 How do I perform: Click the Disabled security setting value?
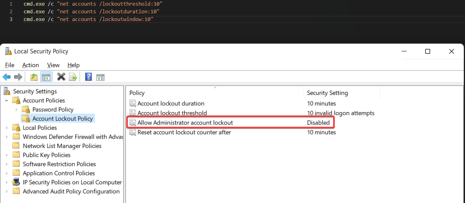tap(318, 123)
